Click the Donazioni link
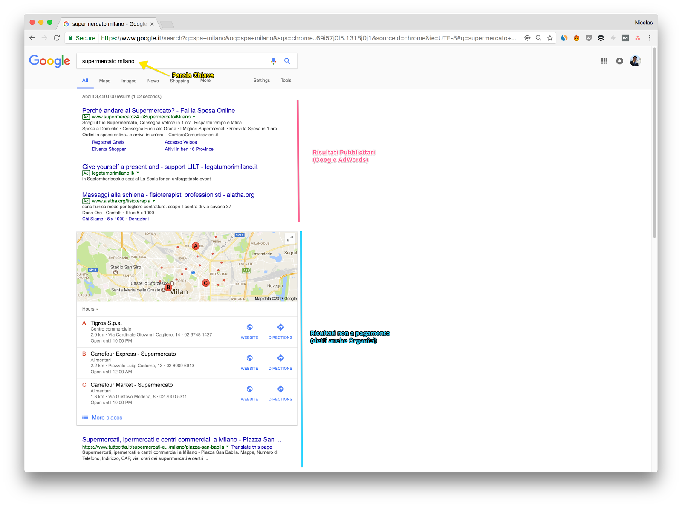 point(139,219)
